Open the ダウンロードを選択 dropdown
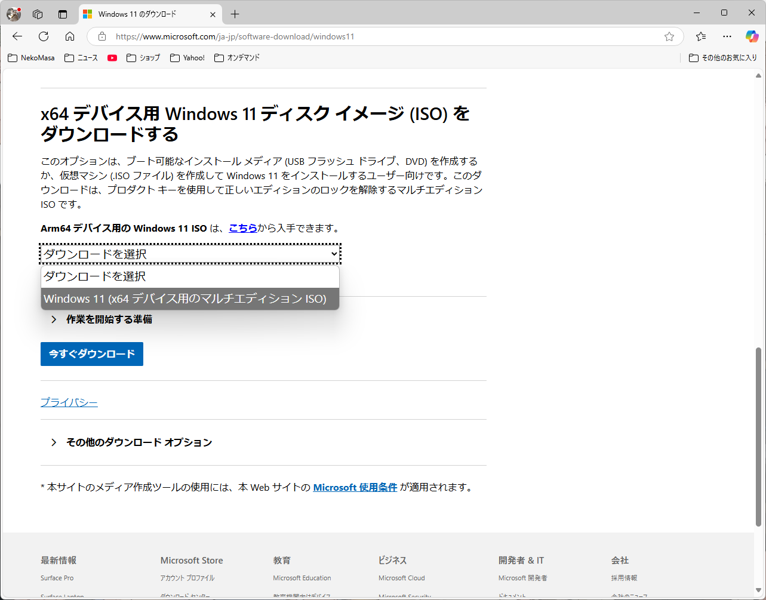Viewport: 766px width, 600px height. point(190,253)
